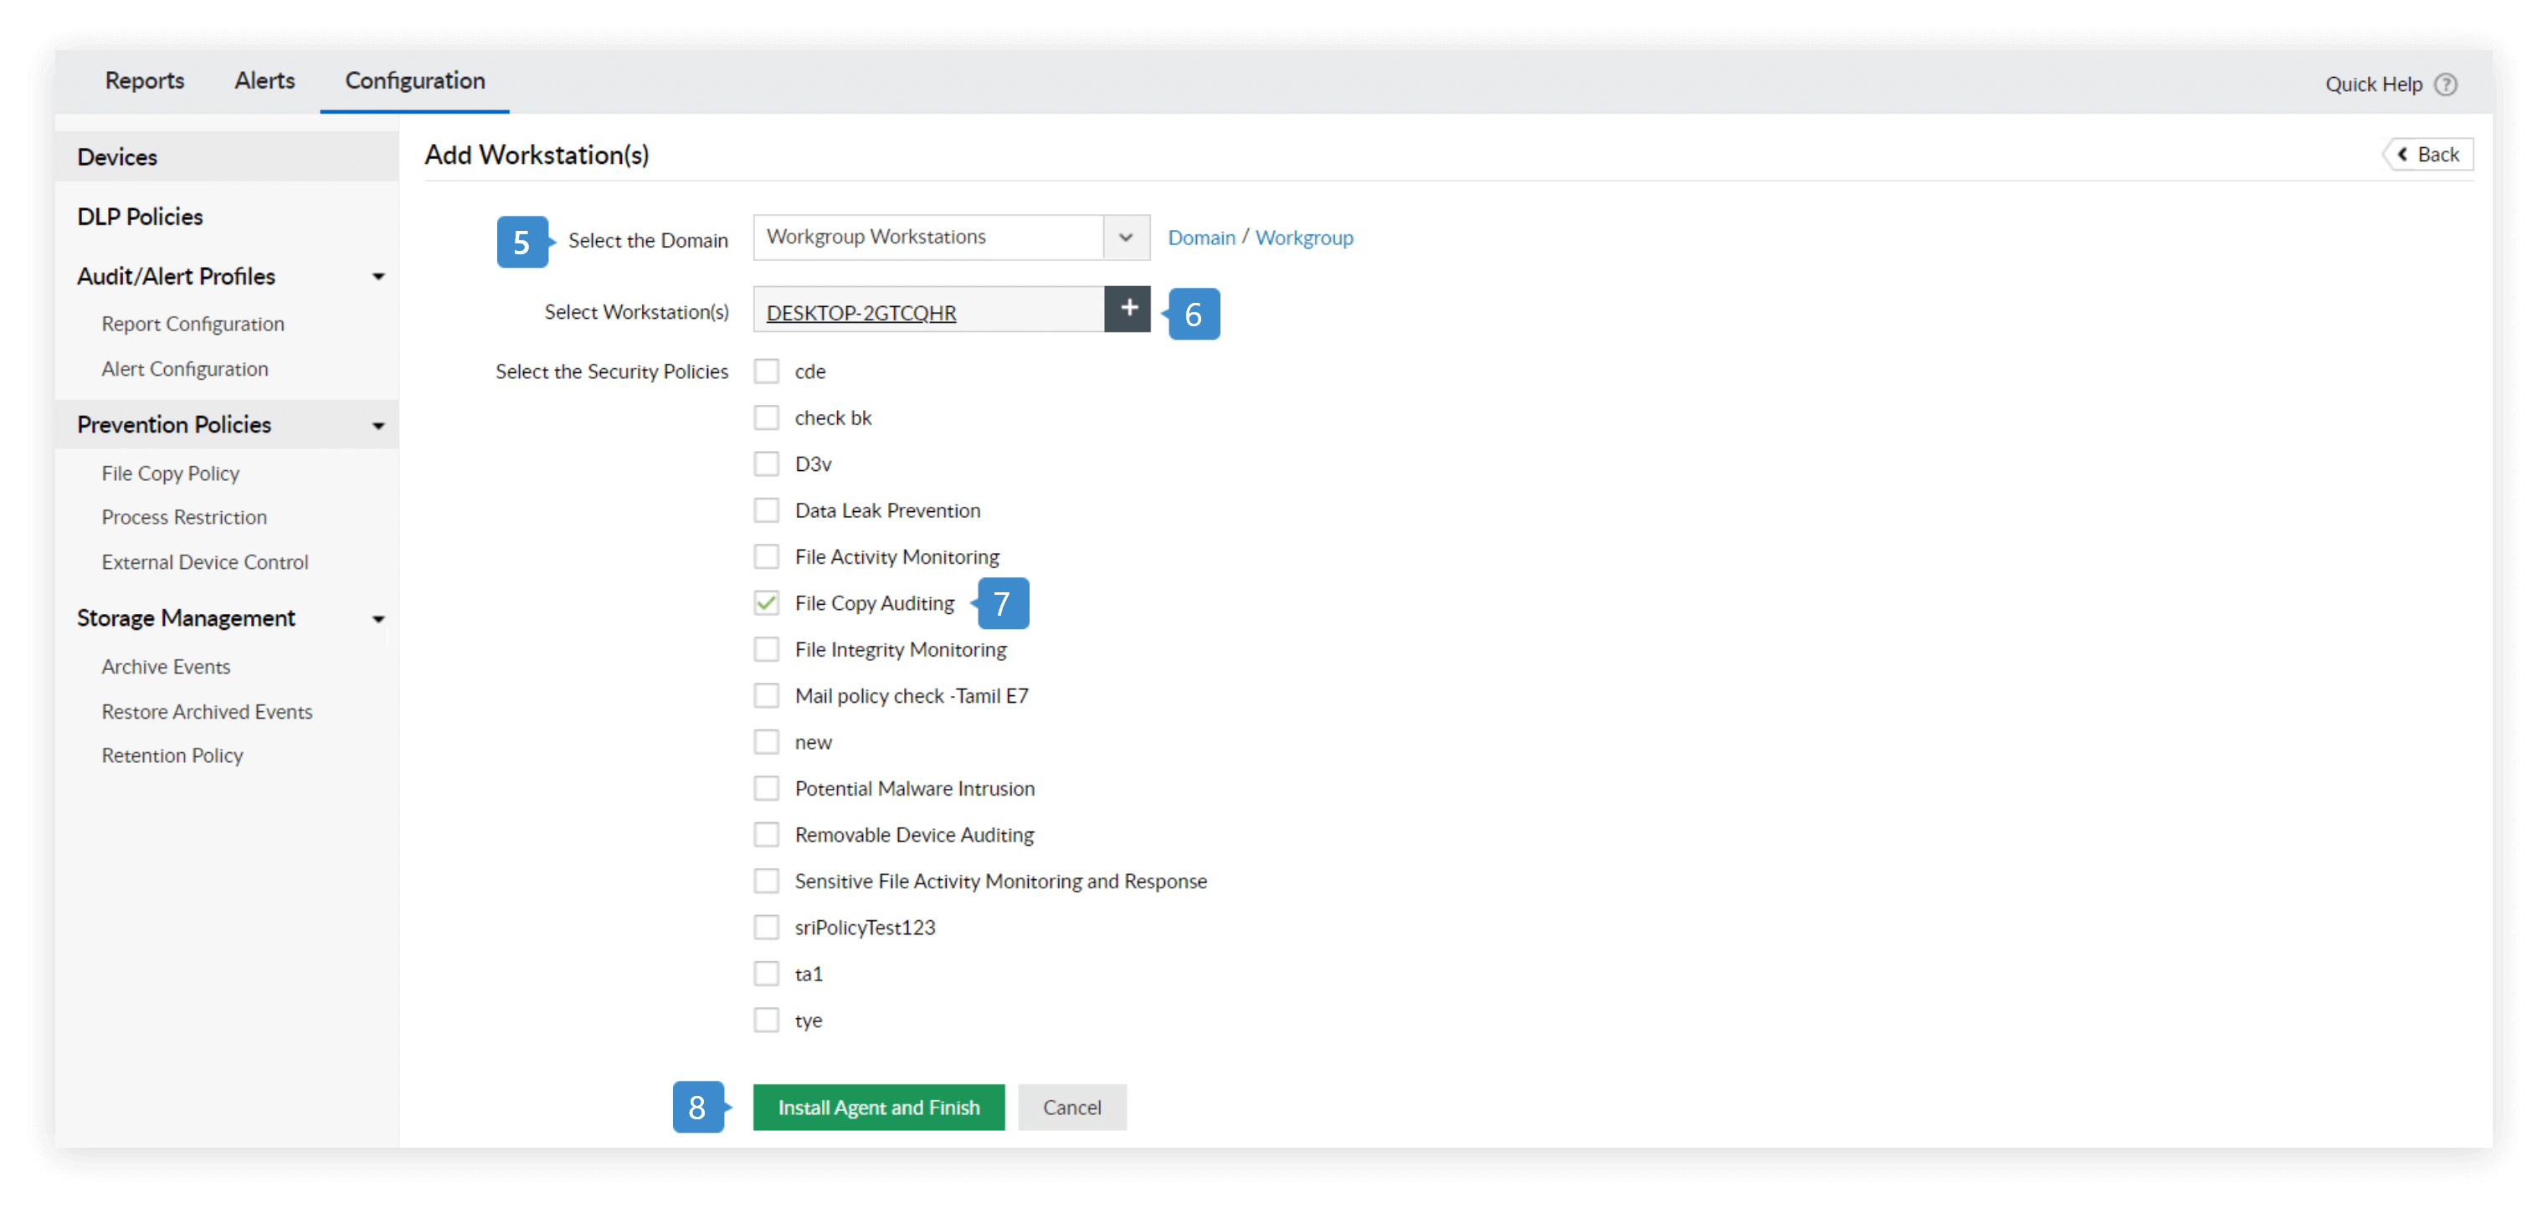Click the Quick Help question mark icon
2548x1208 pixels.
tap(2445, 84)
